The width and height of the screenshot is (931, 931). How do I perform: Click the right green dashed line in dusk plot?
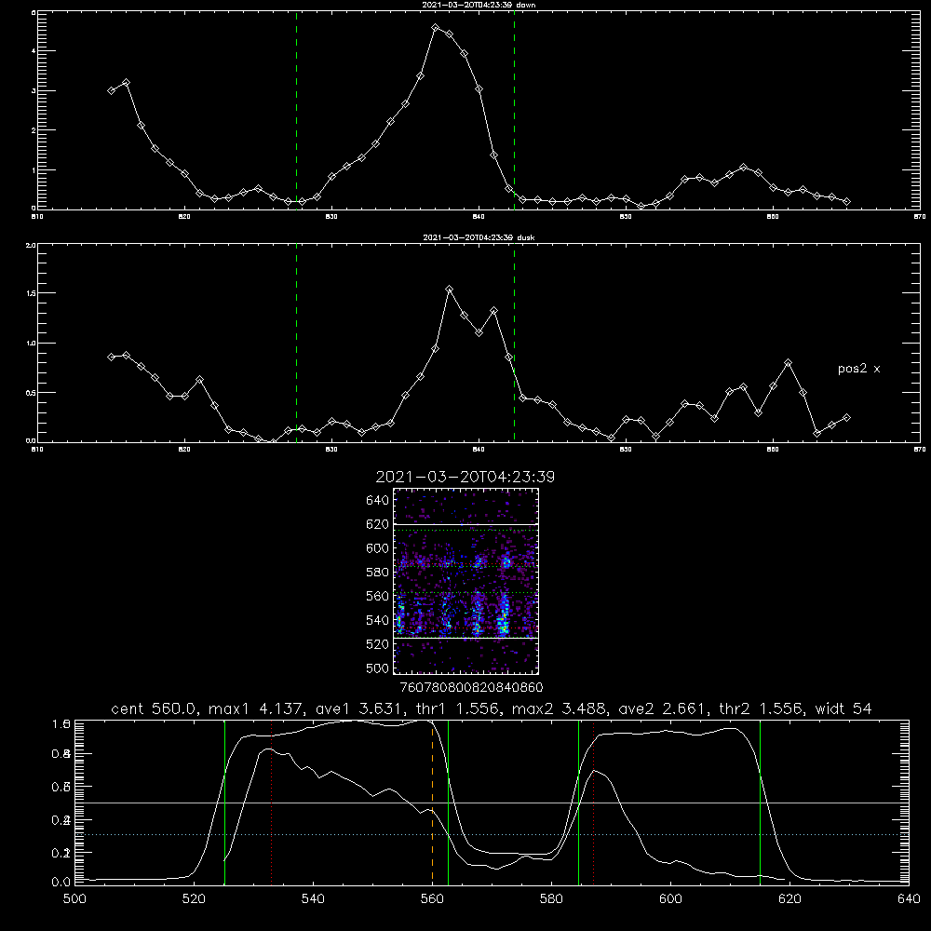514,343
